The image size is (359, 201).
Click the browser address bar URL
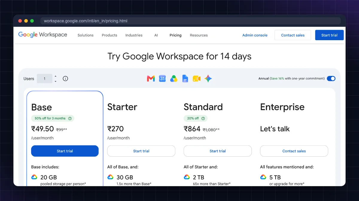tap(86, 21)
